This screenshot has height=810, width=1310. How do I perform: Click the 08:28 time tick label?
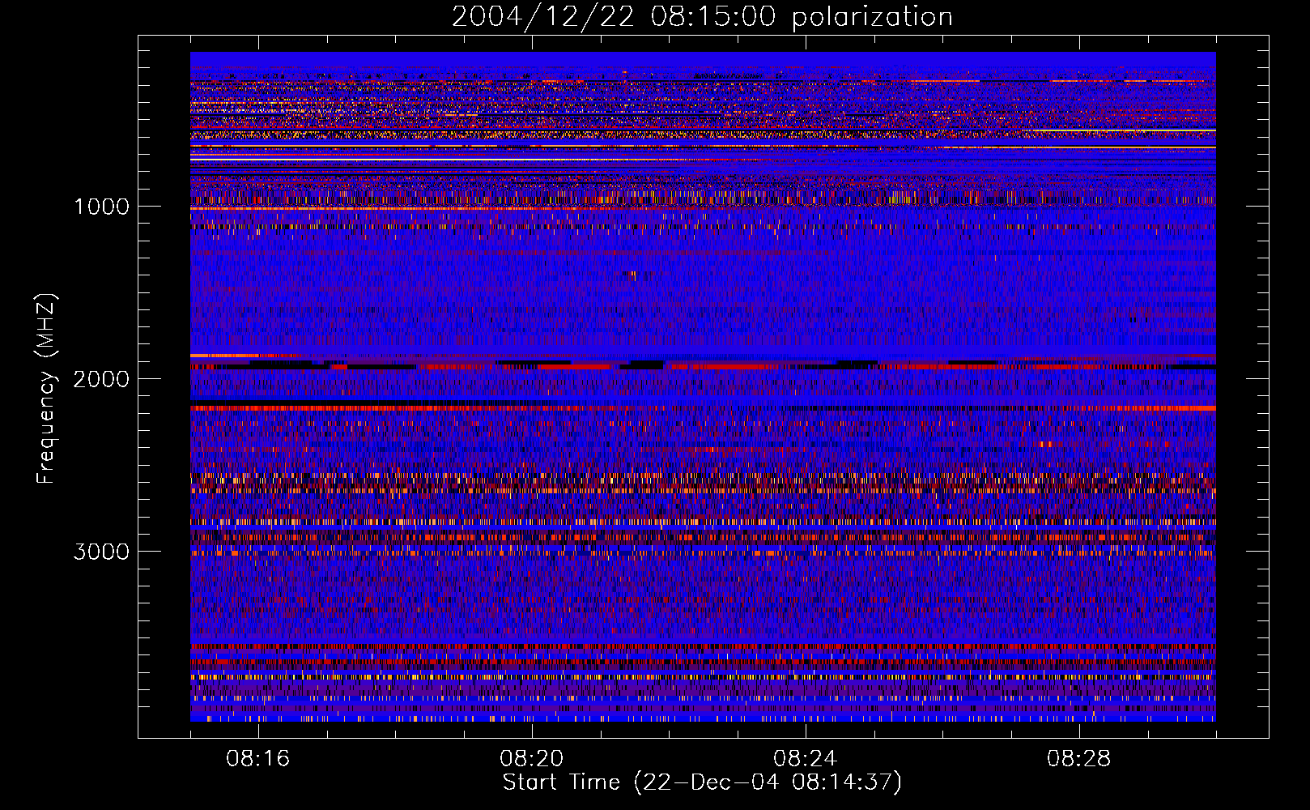tap(1079, 759)
